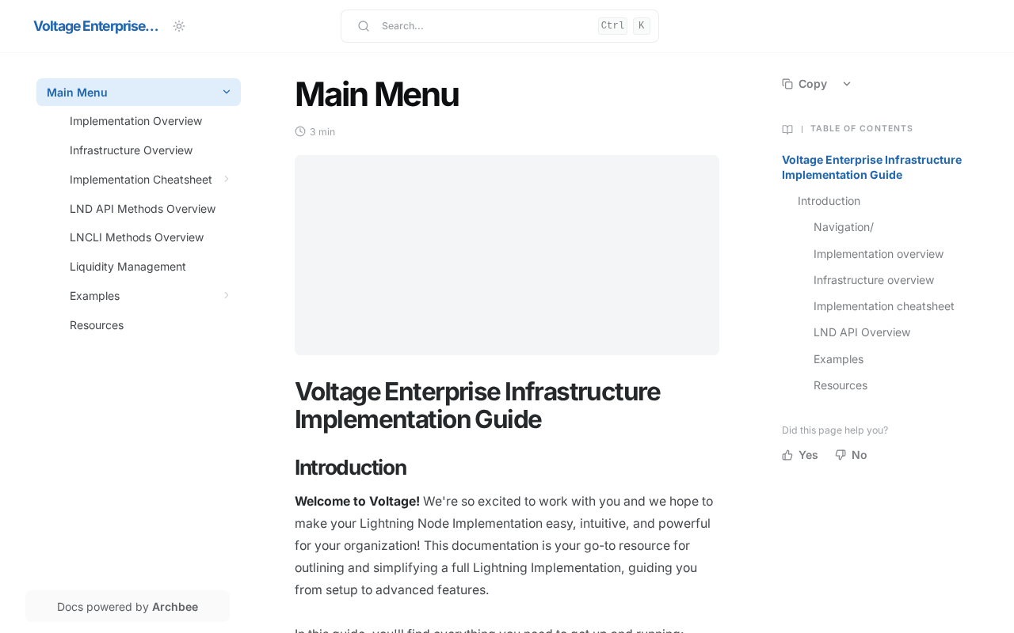
Task: Click the Main Menu page heading
Action: point(377,94)
